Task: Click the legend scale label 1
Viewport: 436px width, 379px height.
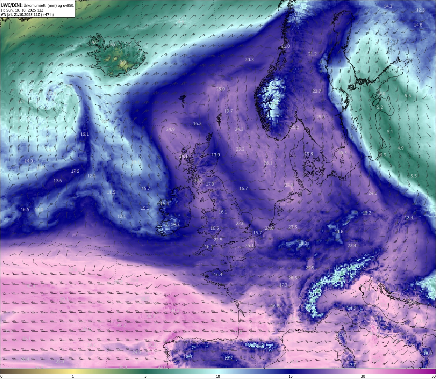Action: (x=73, y=376)
